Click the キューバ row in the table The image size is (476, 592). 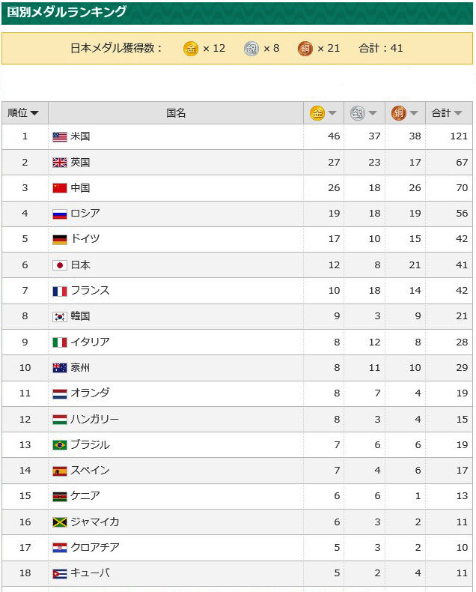(237, 573)
